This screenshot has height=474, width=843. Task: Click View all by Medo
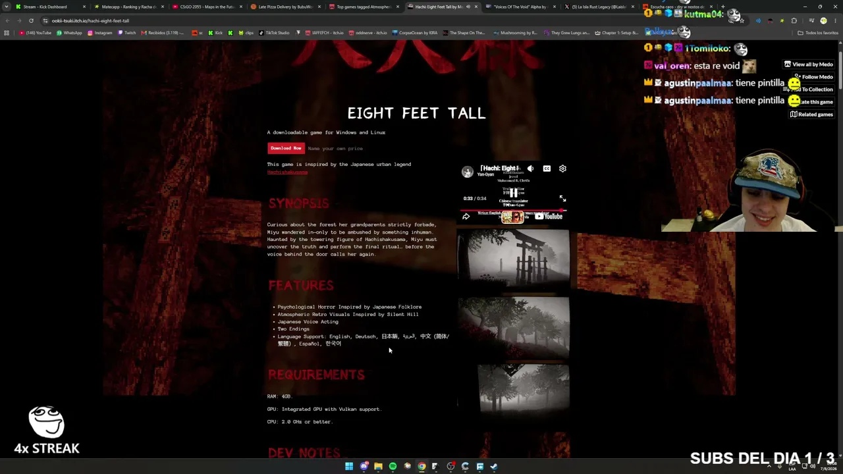point(809,65)
